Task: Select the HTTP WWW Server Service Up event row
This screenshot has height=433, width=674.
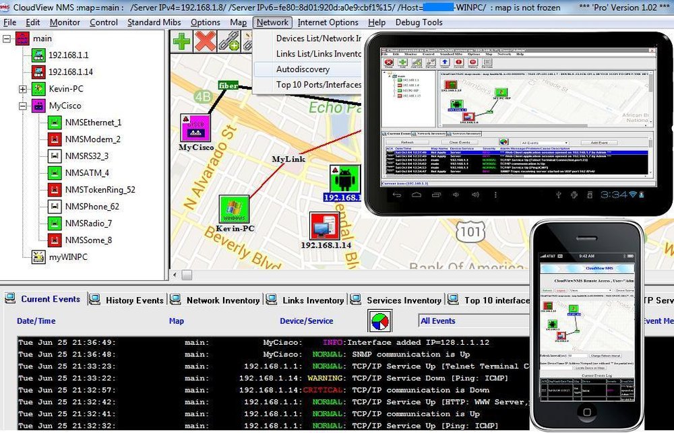Action: click(274, 401)
